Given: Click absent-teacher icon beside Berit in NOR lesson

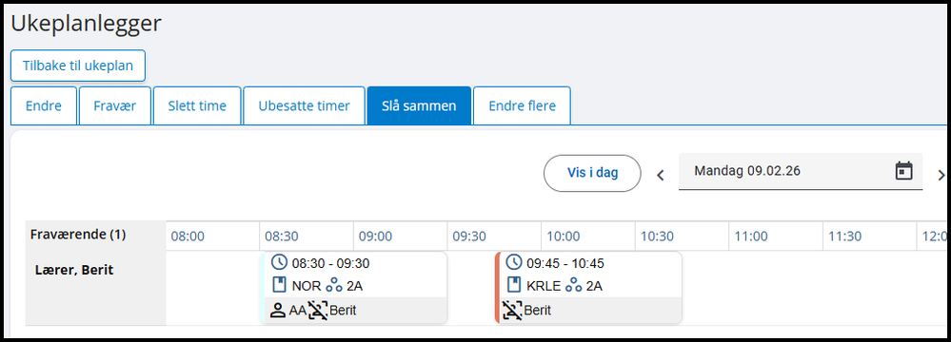Looking at the screenshot, I should click(x=318, y=311).
